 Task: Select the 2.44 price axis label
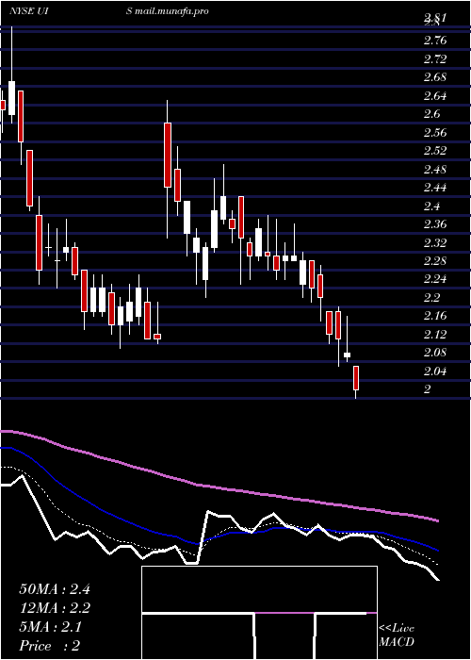click(x=435, y=188)
